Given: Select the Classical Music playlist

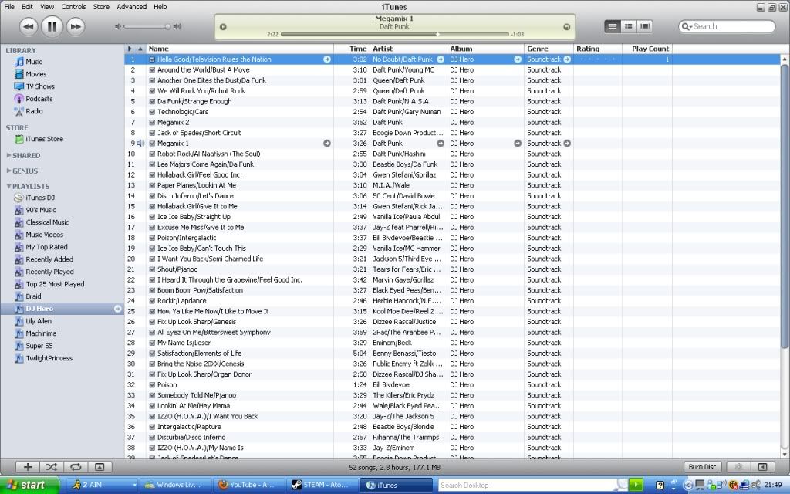Looking at the screenshot, I should click(x=47, y=222).
